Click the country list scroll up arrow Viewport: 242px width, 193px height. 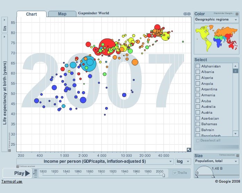(x=235, y=66)
